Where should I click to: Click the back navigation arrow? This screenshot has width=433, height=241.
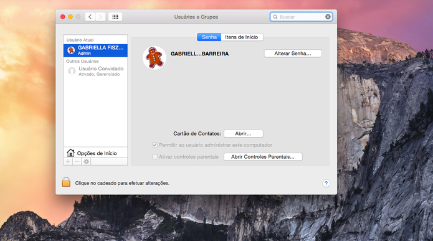[90, 17]
